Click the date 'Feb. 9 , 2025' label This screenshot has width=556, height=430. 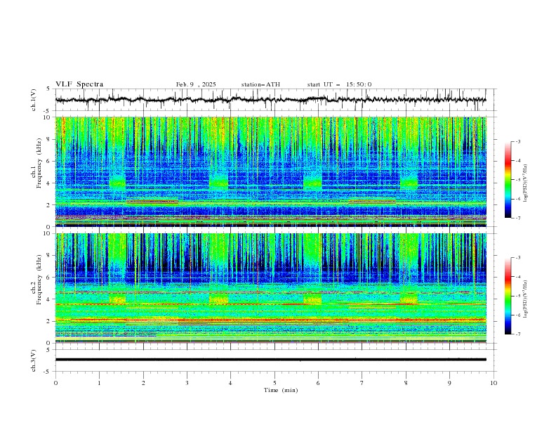196,84
